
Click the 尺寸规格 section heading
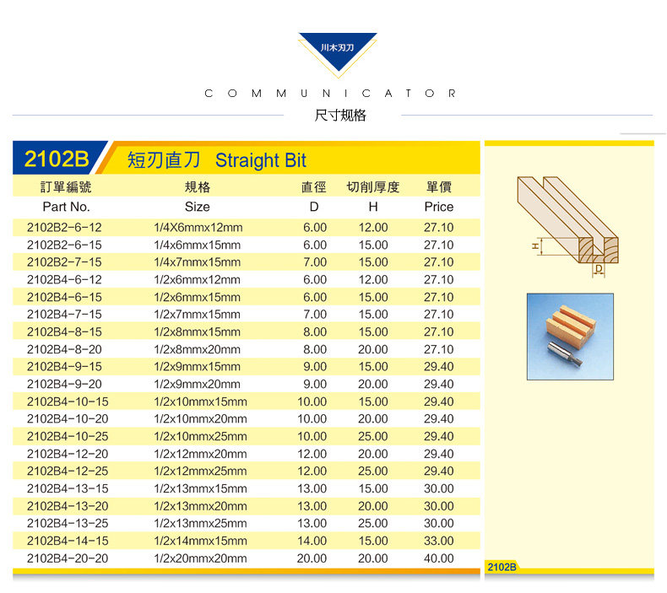coord(340,116)
